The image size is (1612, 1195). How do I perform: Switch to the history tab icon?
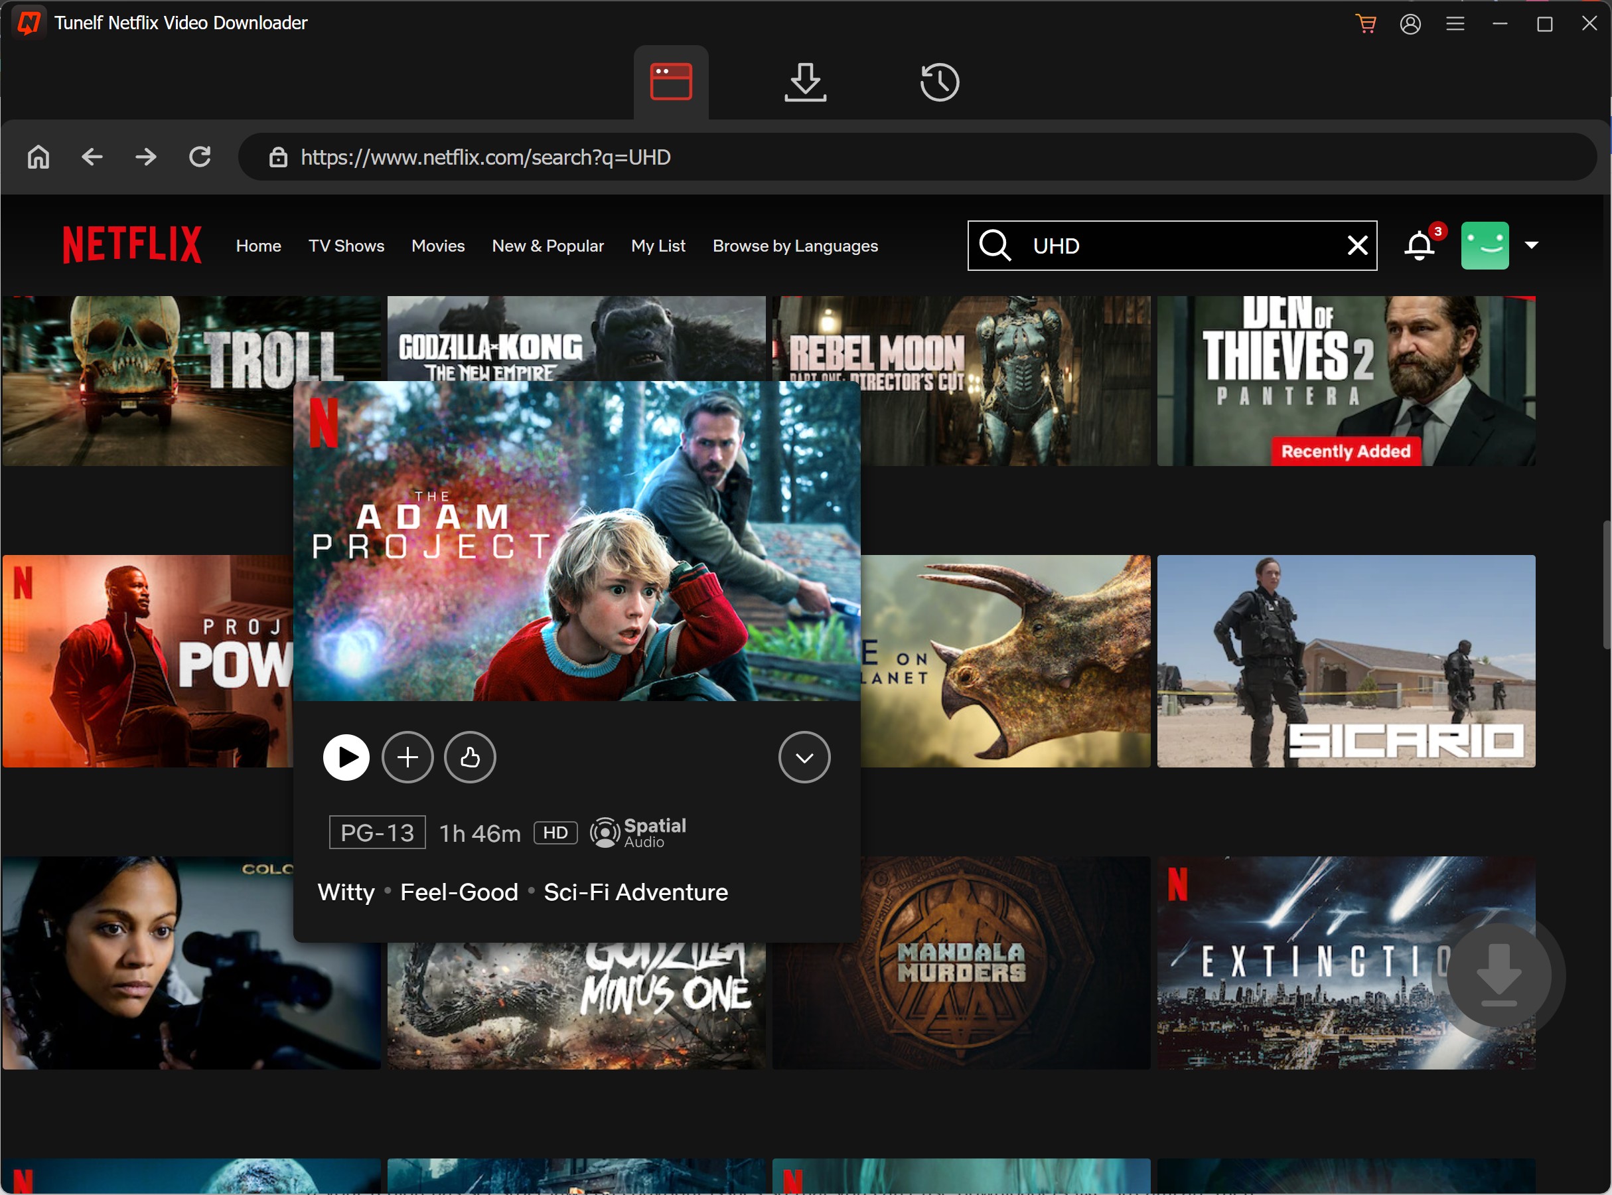pyautogui.click(x=940, y=82)
